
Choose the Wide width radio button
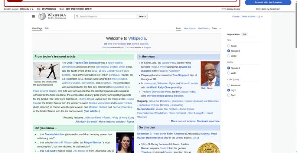[229, 73]
